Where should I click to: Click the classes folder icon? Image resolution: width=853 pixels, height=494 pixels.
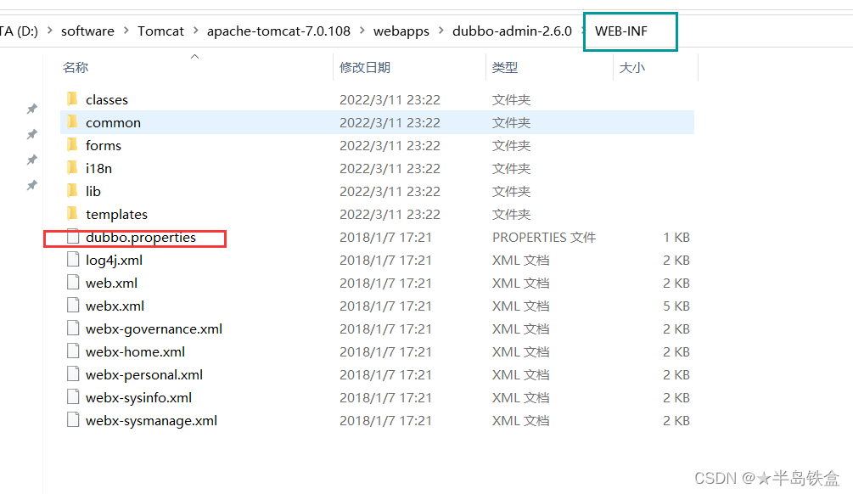tap(72, 99)
